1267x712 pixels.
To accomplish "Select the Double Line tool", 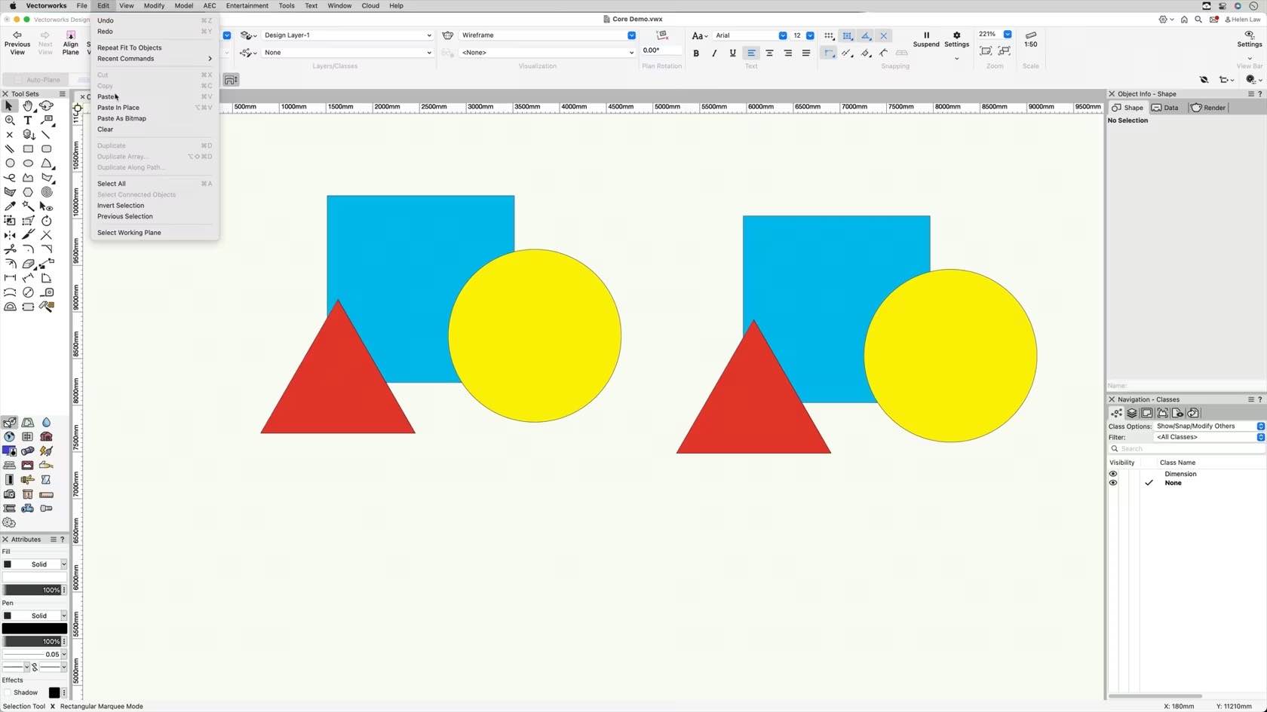I will tap(9, 149).
